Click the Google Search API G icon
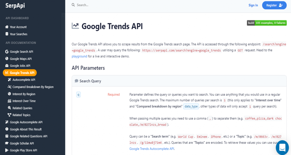 click(7, 52)
